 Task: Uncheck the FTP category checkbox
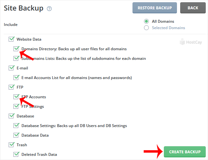pos(11,87)
